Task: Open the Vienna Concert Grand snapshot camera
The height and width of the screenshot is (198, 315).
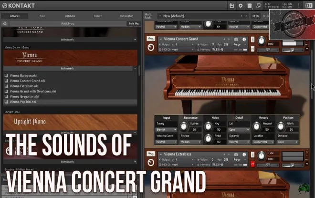Action: (236, 39)
